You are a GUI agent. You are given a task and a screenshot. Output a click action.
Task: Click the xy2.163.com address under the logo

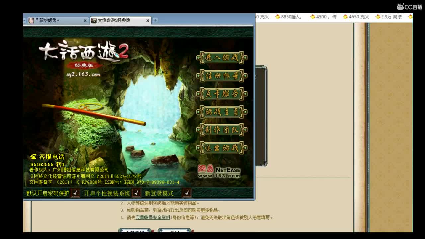coord(83,74)
